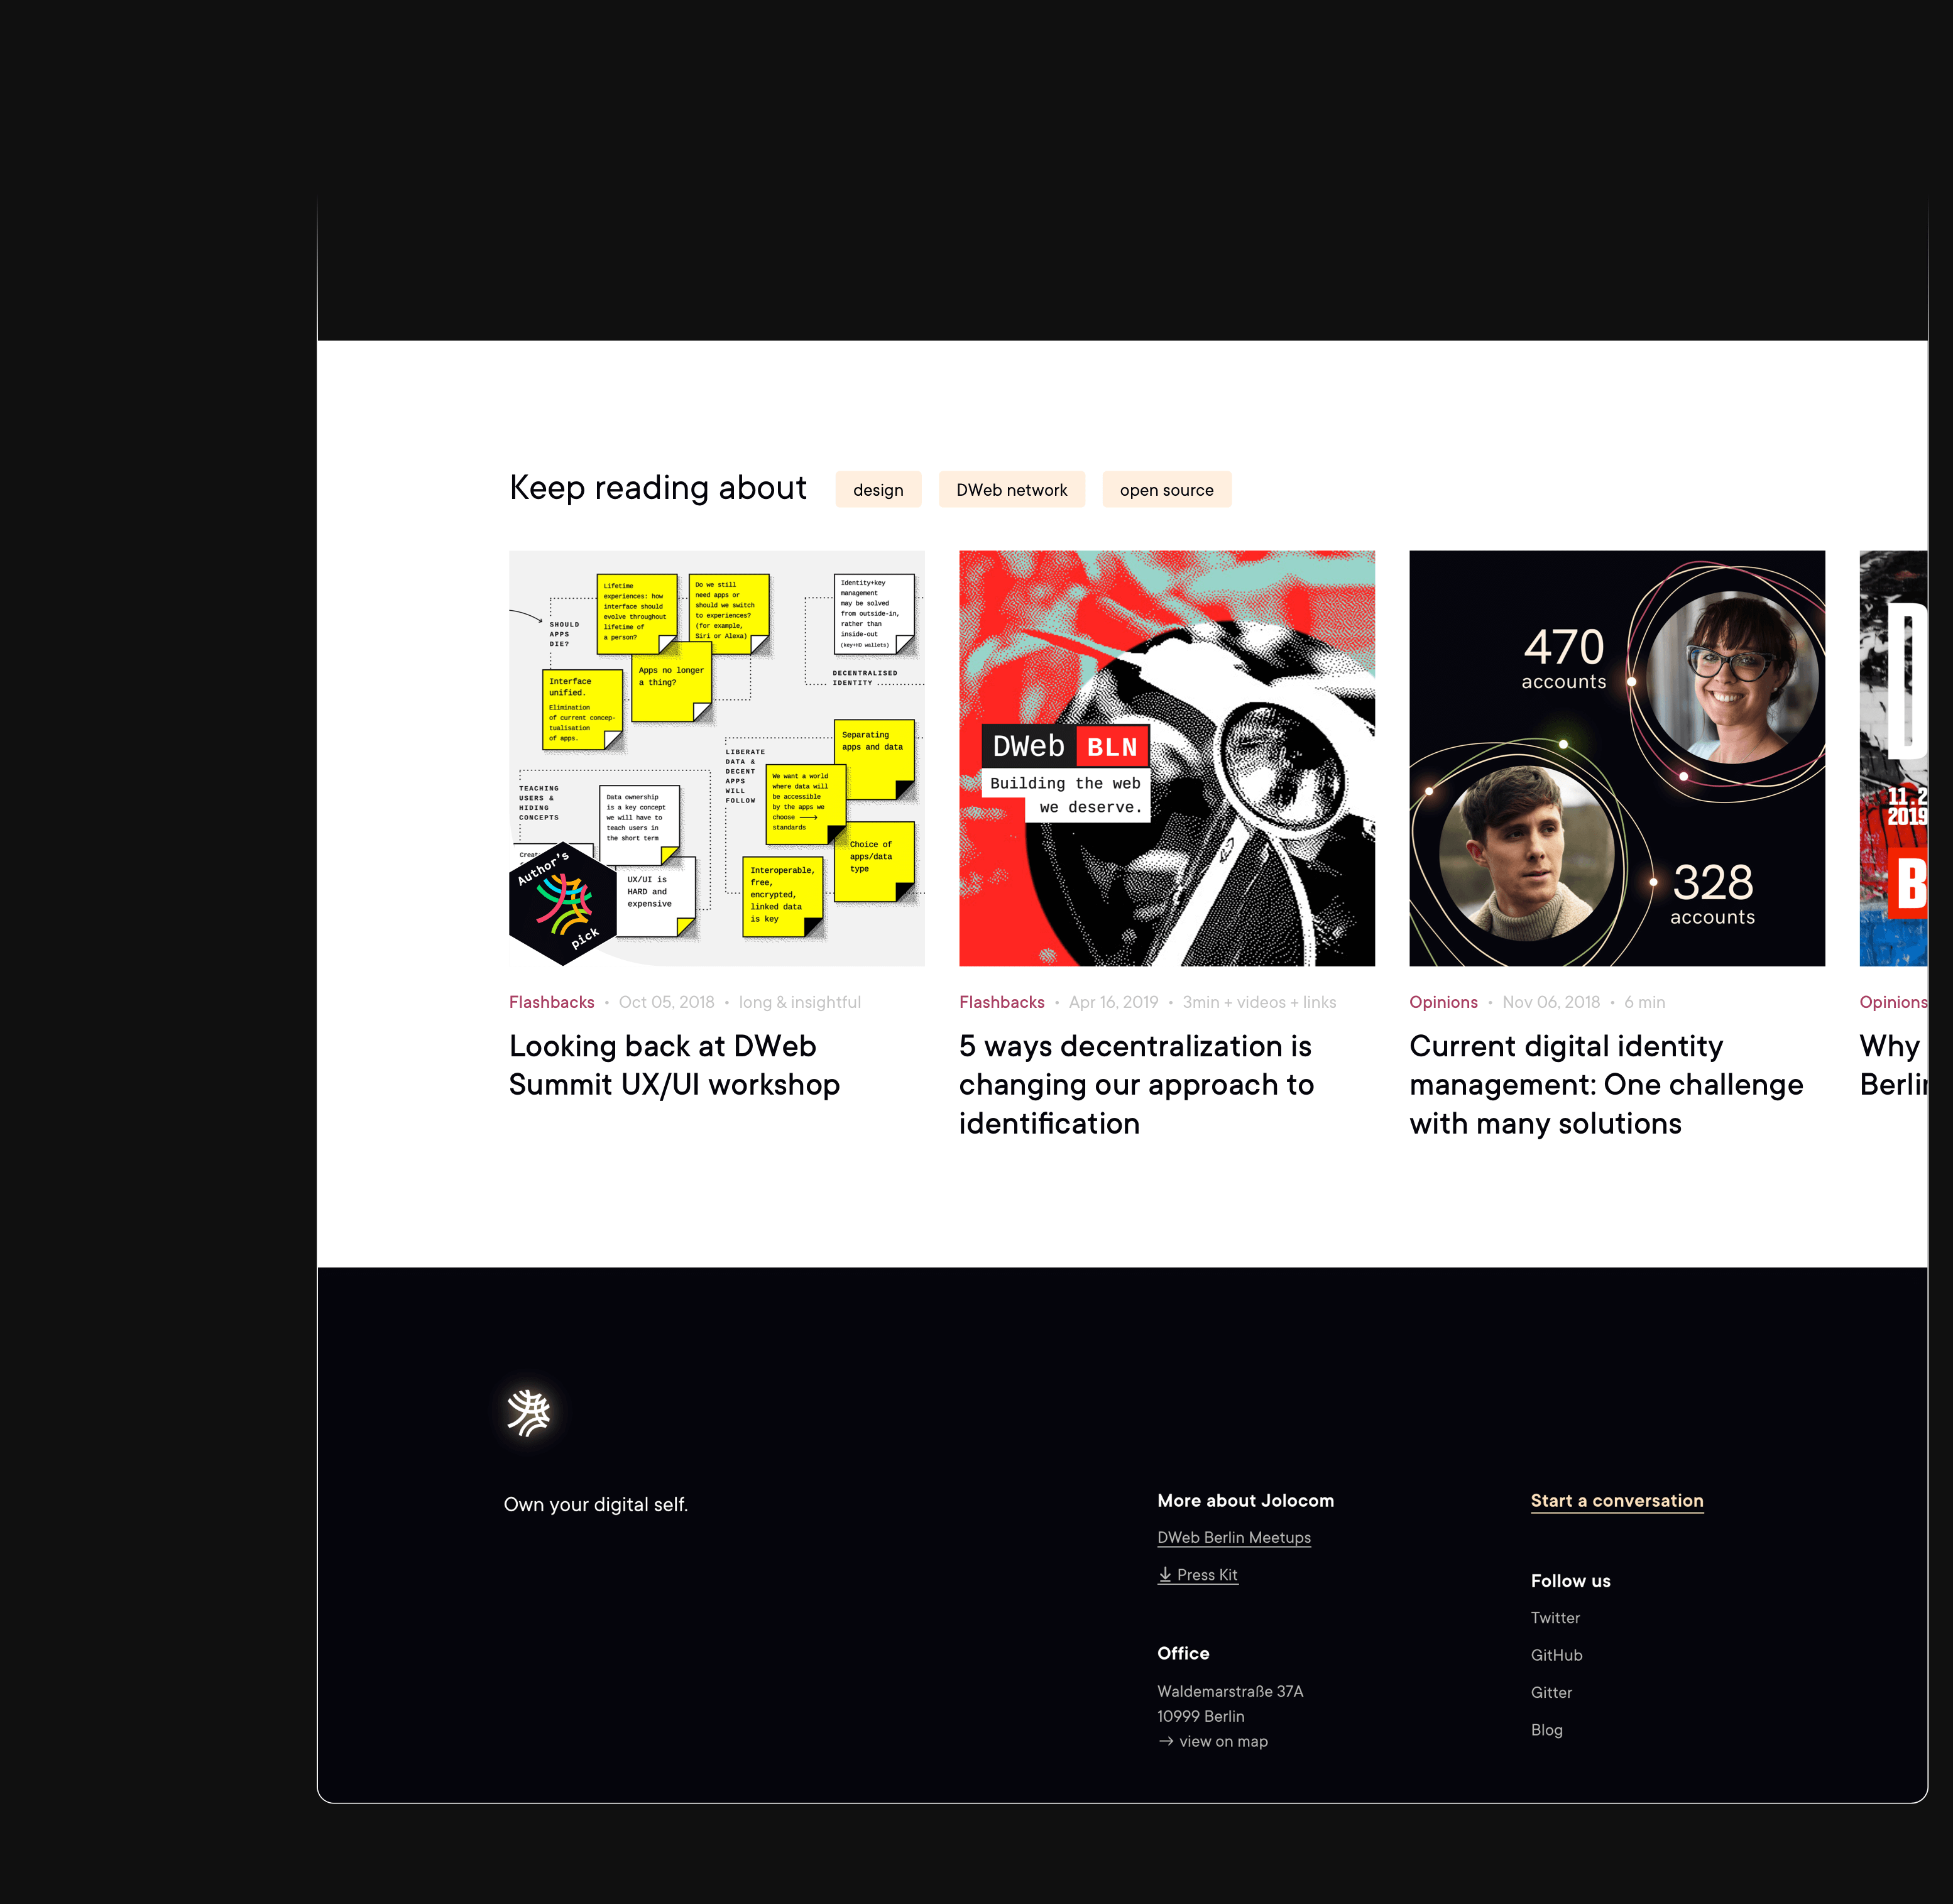
Task: Click the Opinions category label third article
Action: point(1444,1001)
